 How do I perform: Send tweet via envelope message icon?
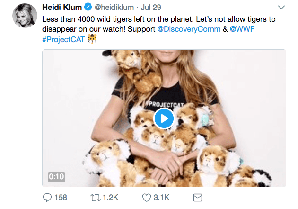tap(198, 198)
